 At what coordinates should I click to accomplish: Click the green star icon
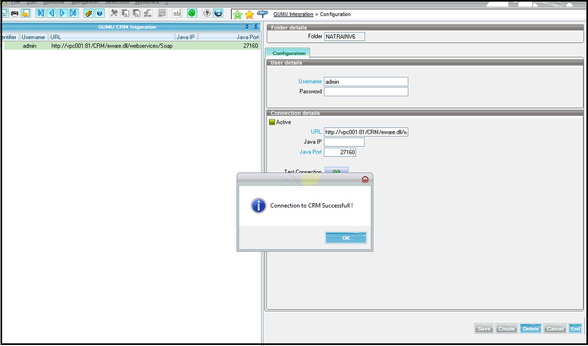click(x=238, y=14)
